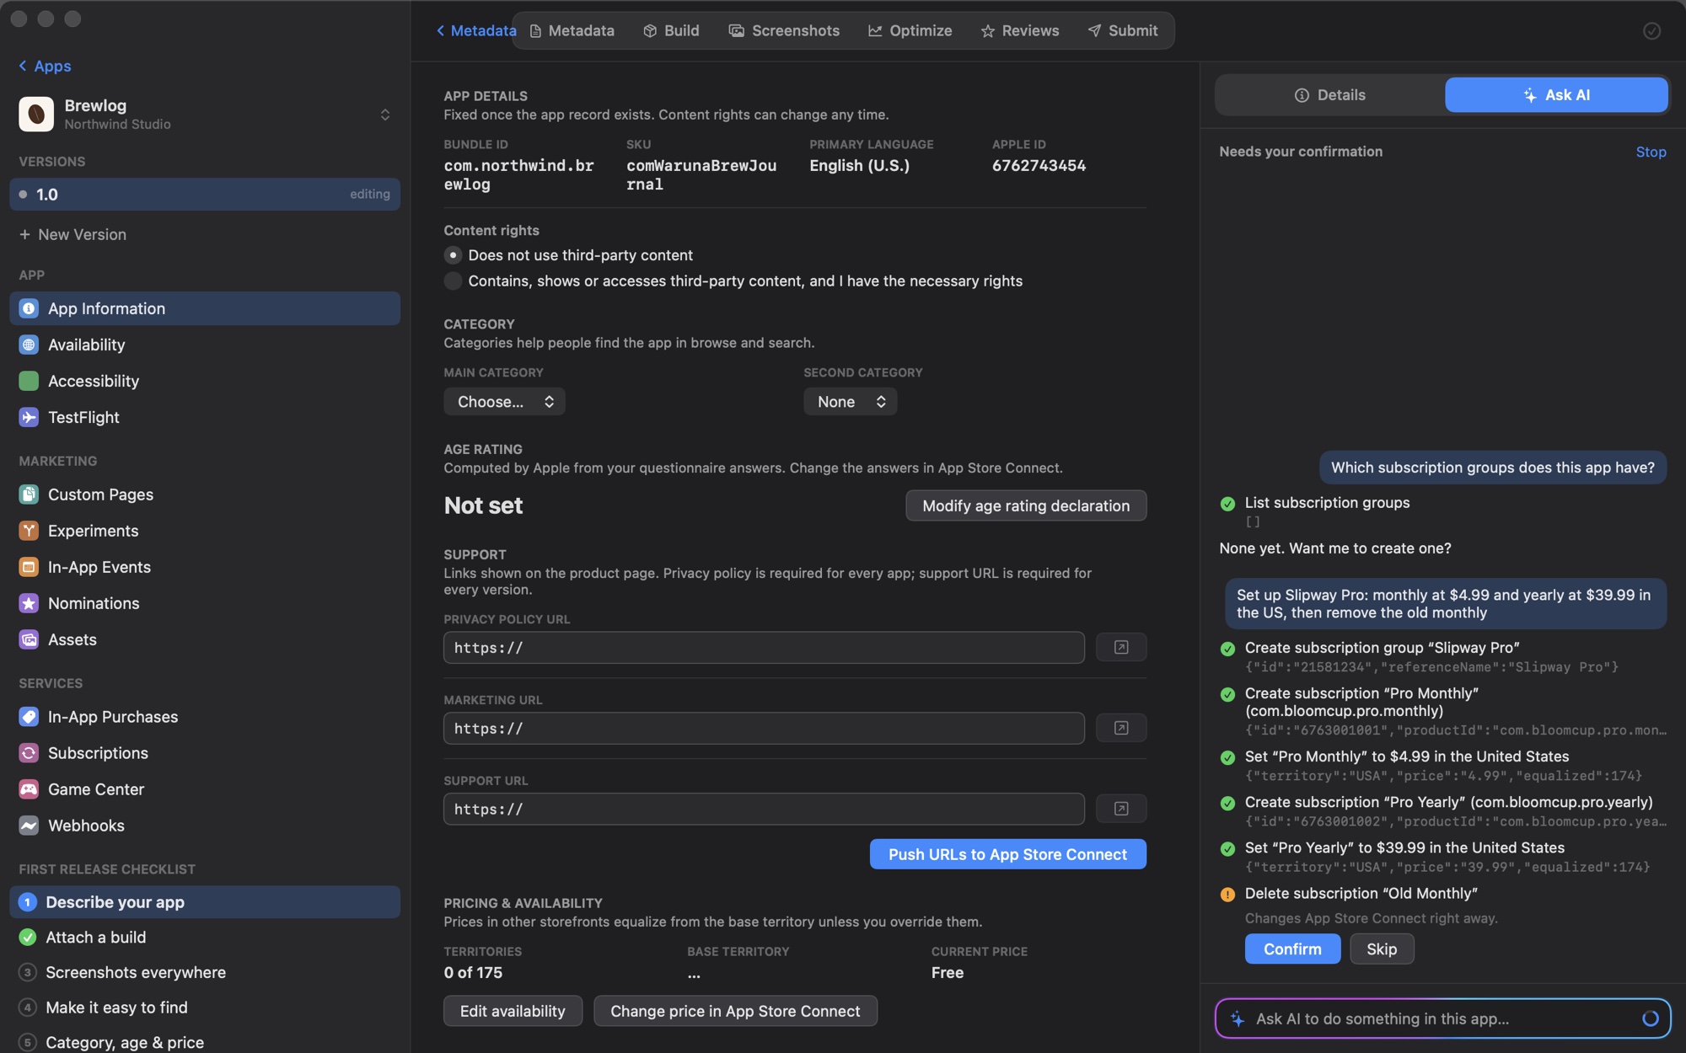The height and width of the screenshot is (1053, 1686).
Task: Confirm deleting Old Monthly subscription
Action: click(1292, 949)
